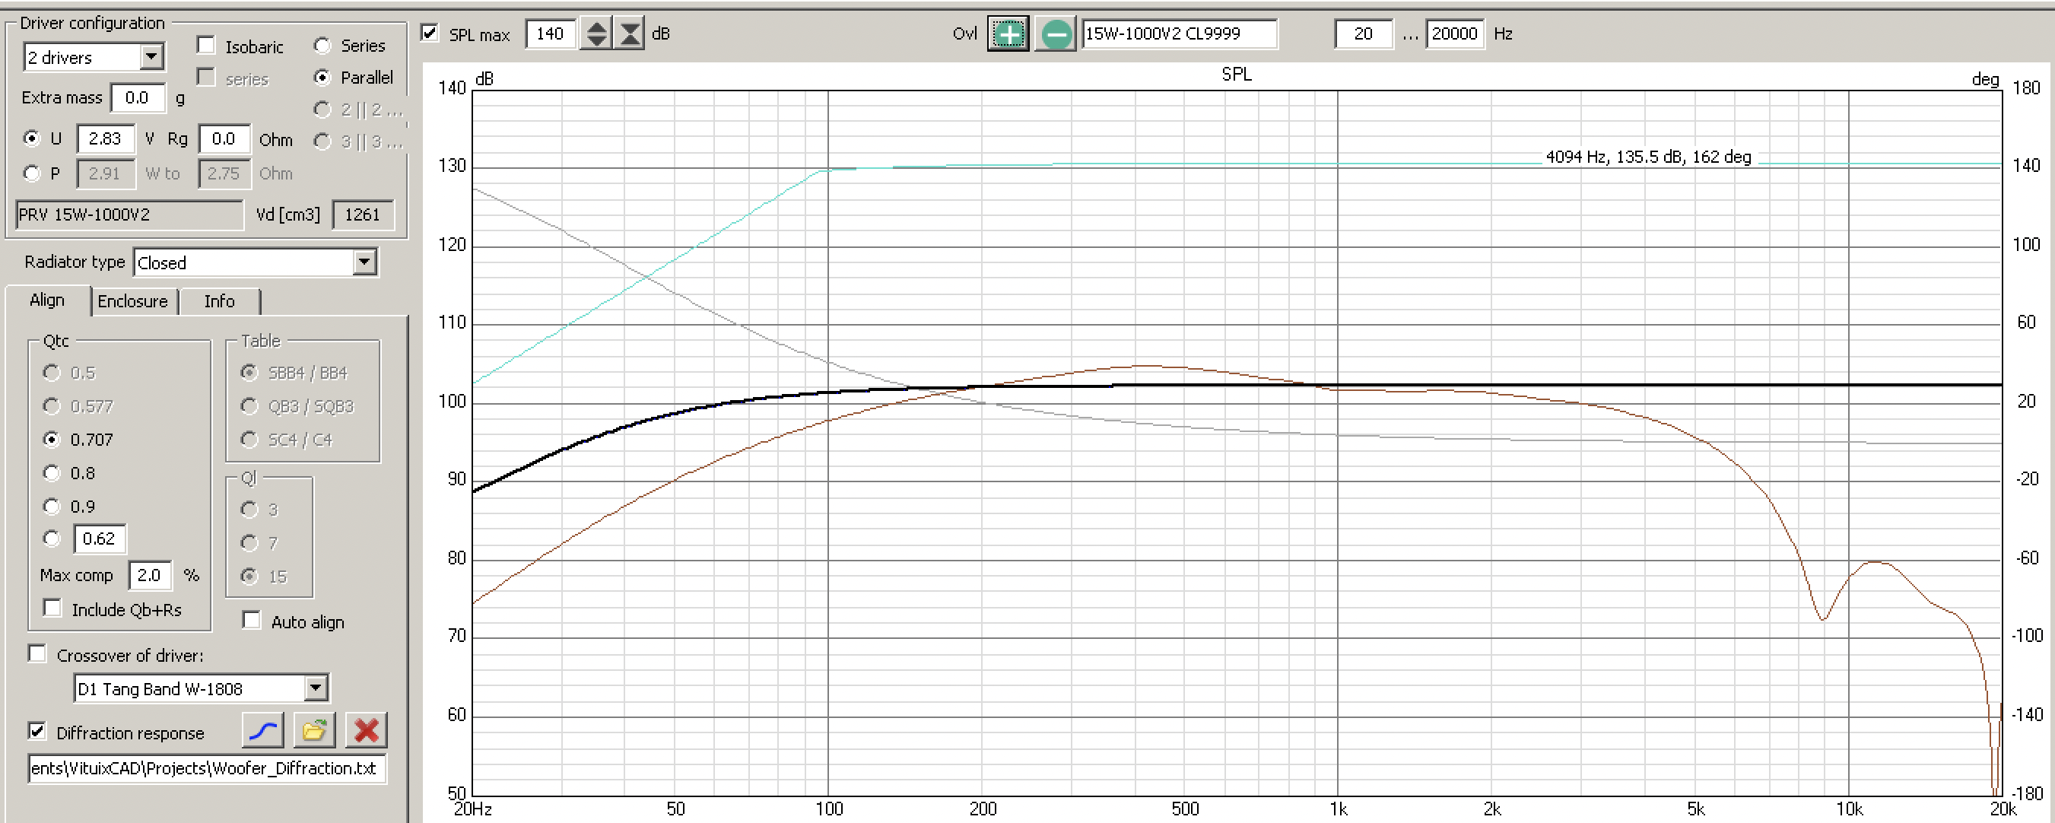Click the Vd 1261 field
This screenshot has height=823, width=2055.
coord(363,214)
